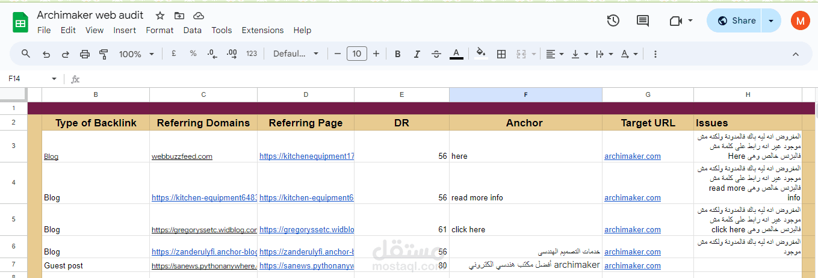Open the Edit menu

point(68,30)
